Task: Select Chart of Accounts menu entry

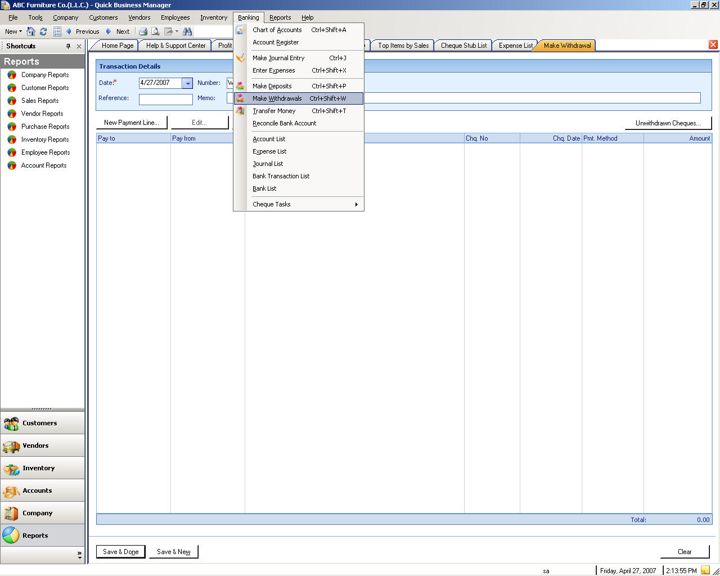Action: pos(299,30)
